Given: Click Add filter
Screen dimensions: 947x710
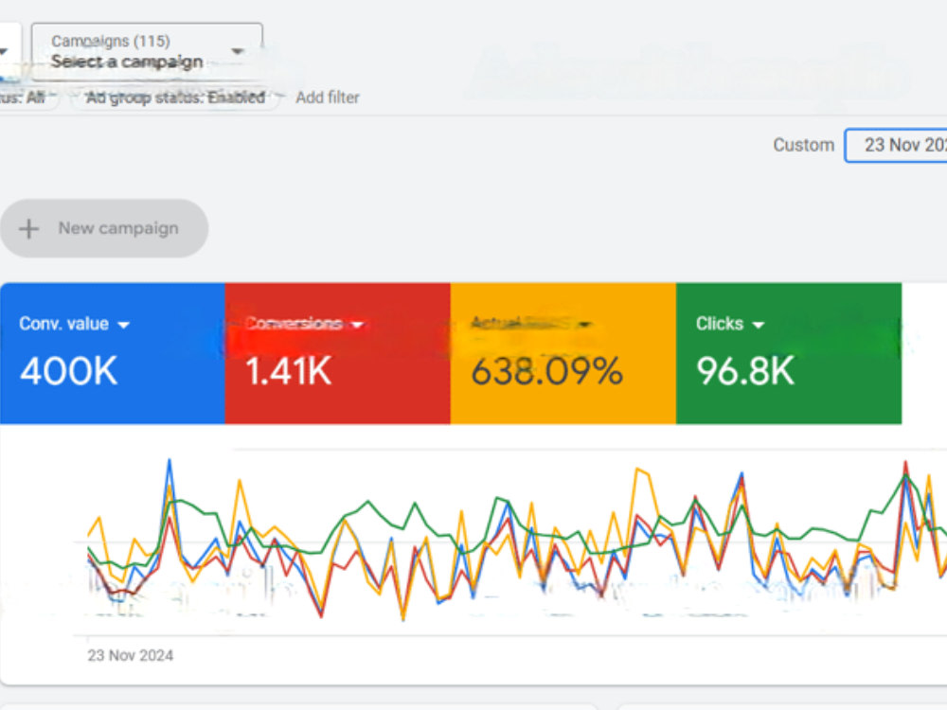Looking at the screenshot, I should 328,98.
